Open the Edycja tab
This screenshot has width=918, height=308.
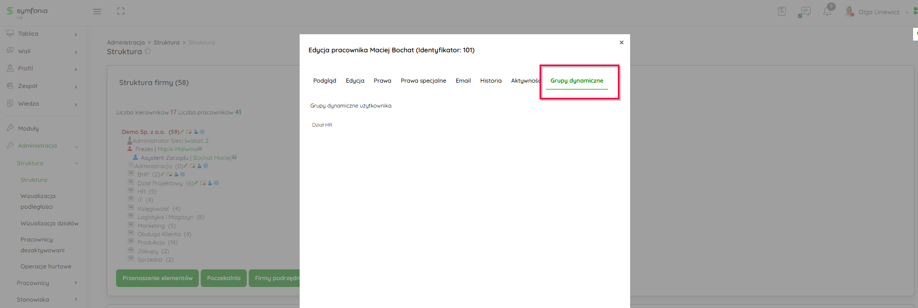tap(354, 81)
